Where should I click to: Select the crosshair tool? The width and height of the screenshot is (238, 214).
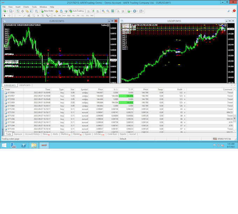pyautogui.click(x=9, y=15)
